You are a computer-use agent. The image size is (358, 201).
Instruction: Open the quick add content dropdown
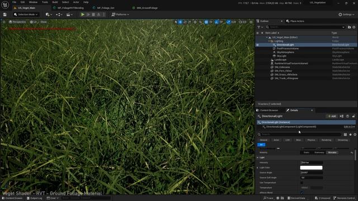click(49, 15)
